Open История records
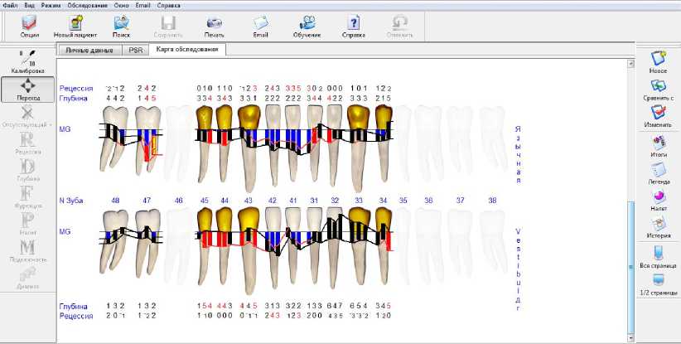 click(658, 227)
